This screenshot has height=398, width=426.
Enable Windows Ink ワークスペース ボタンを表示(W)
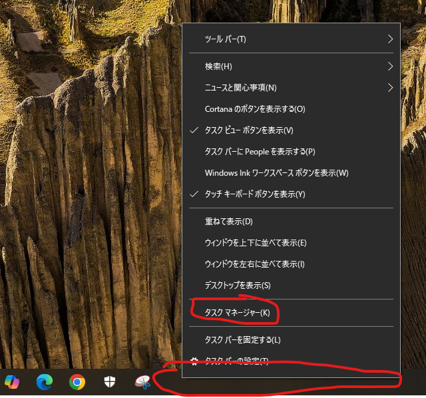coord(291,173)
